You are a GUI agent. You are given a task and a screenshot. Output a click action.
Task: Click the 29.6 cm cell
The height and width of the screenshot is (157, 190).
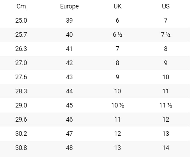coord(21,120)
